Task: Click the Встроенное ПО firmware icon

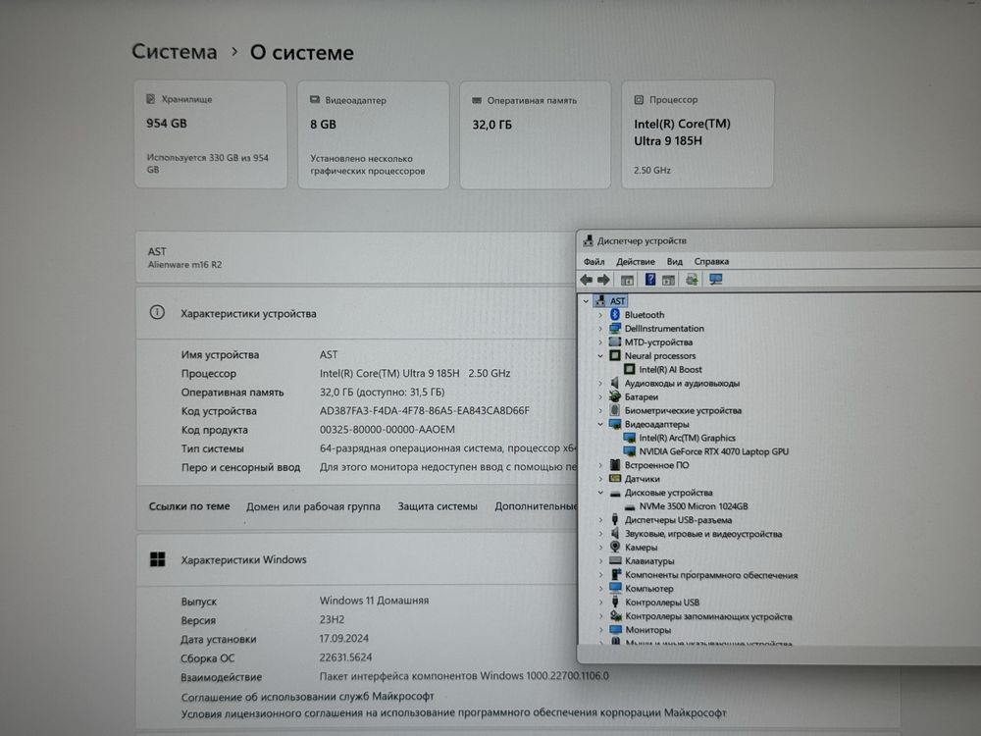Action: click(x=615, y=465)
